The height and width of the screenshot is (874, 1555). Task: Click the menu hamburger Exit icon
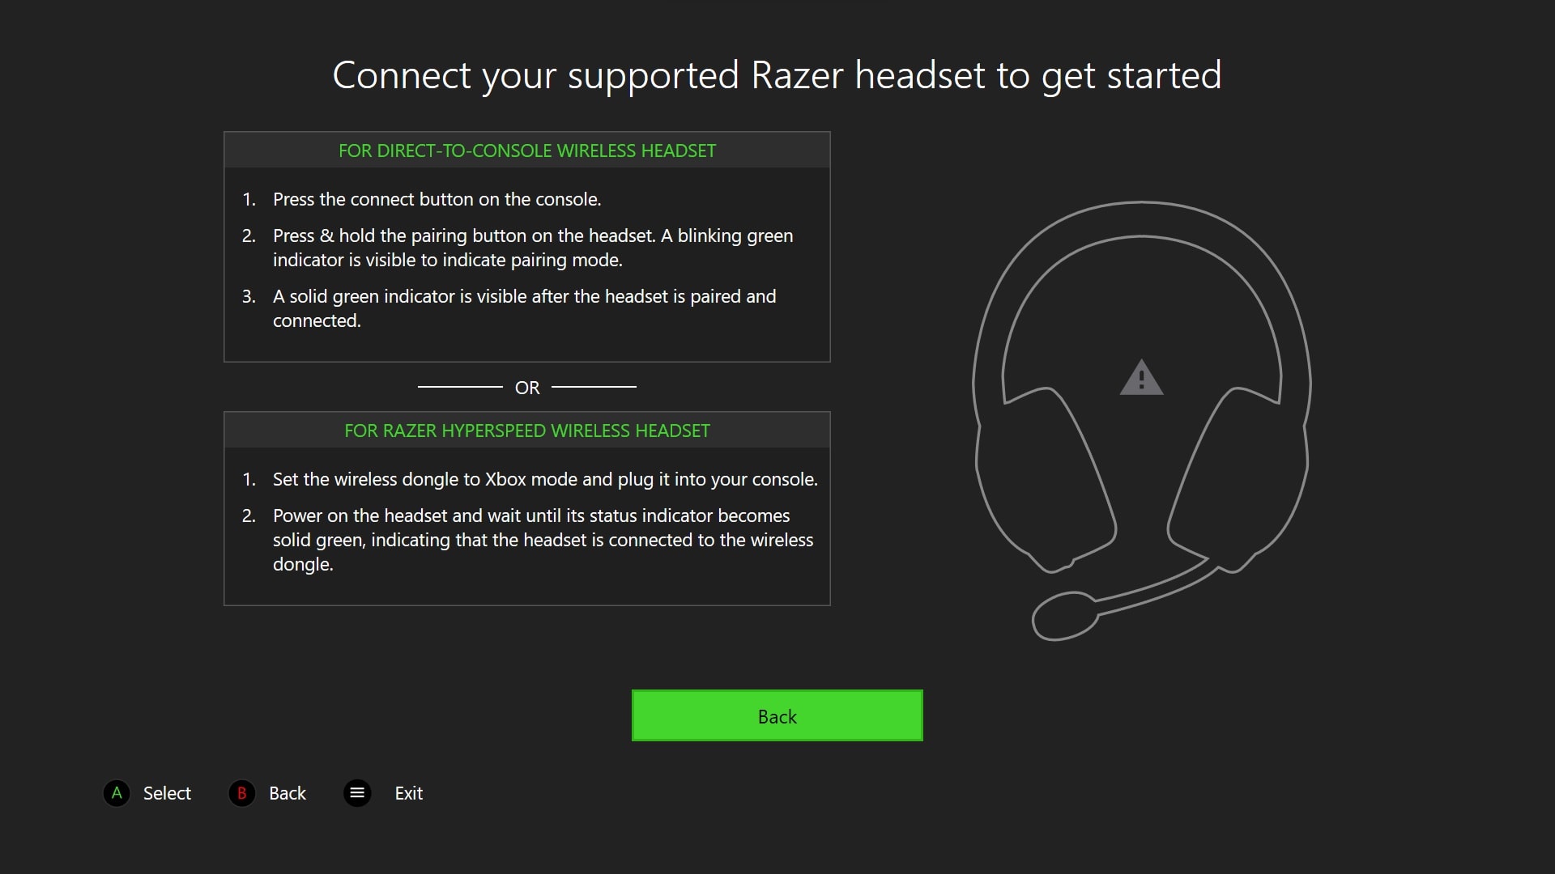pos(357,793)
